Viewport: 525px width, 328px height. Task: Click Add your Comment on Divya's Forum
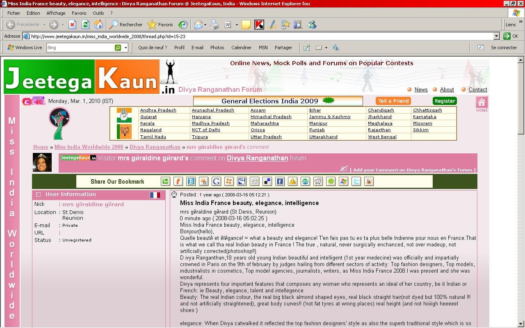[x=413, y=170]
